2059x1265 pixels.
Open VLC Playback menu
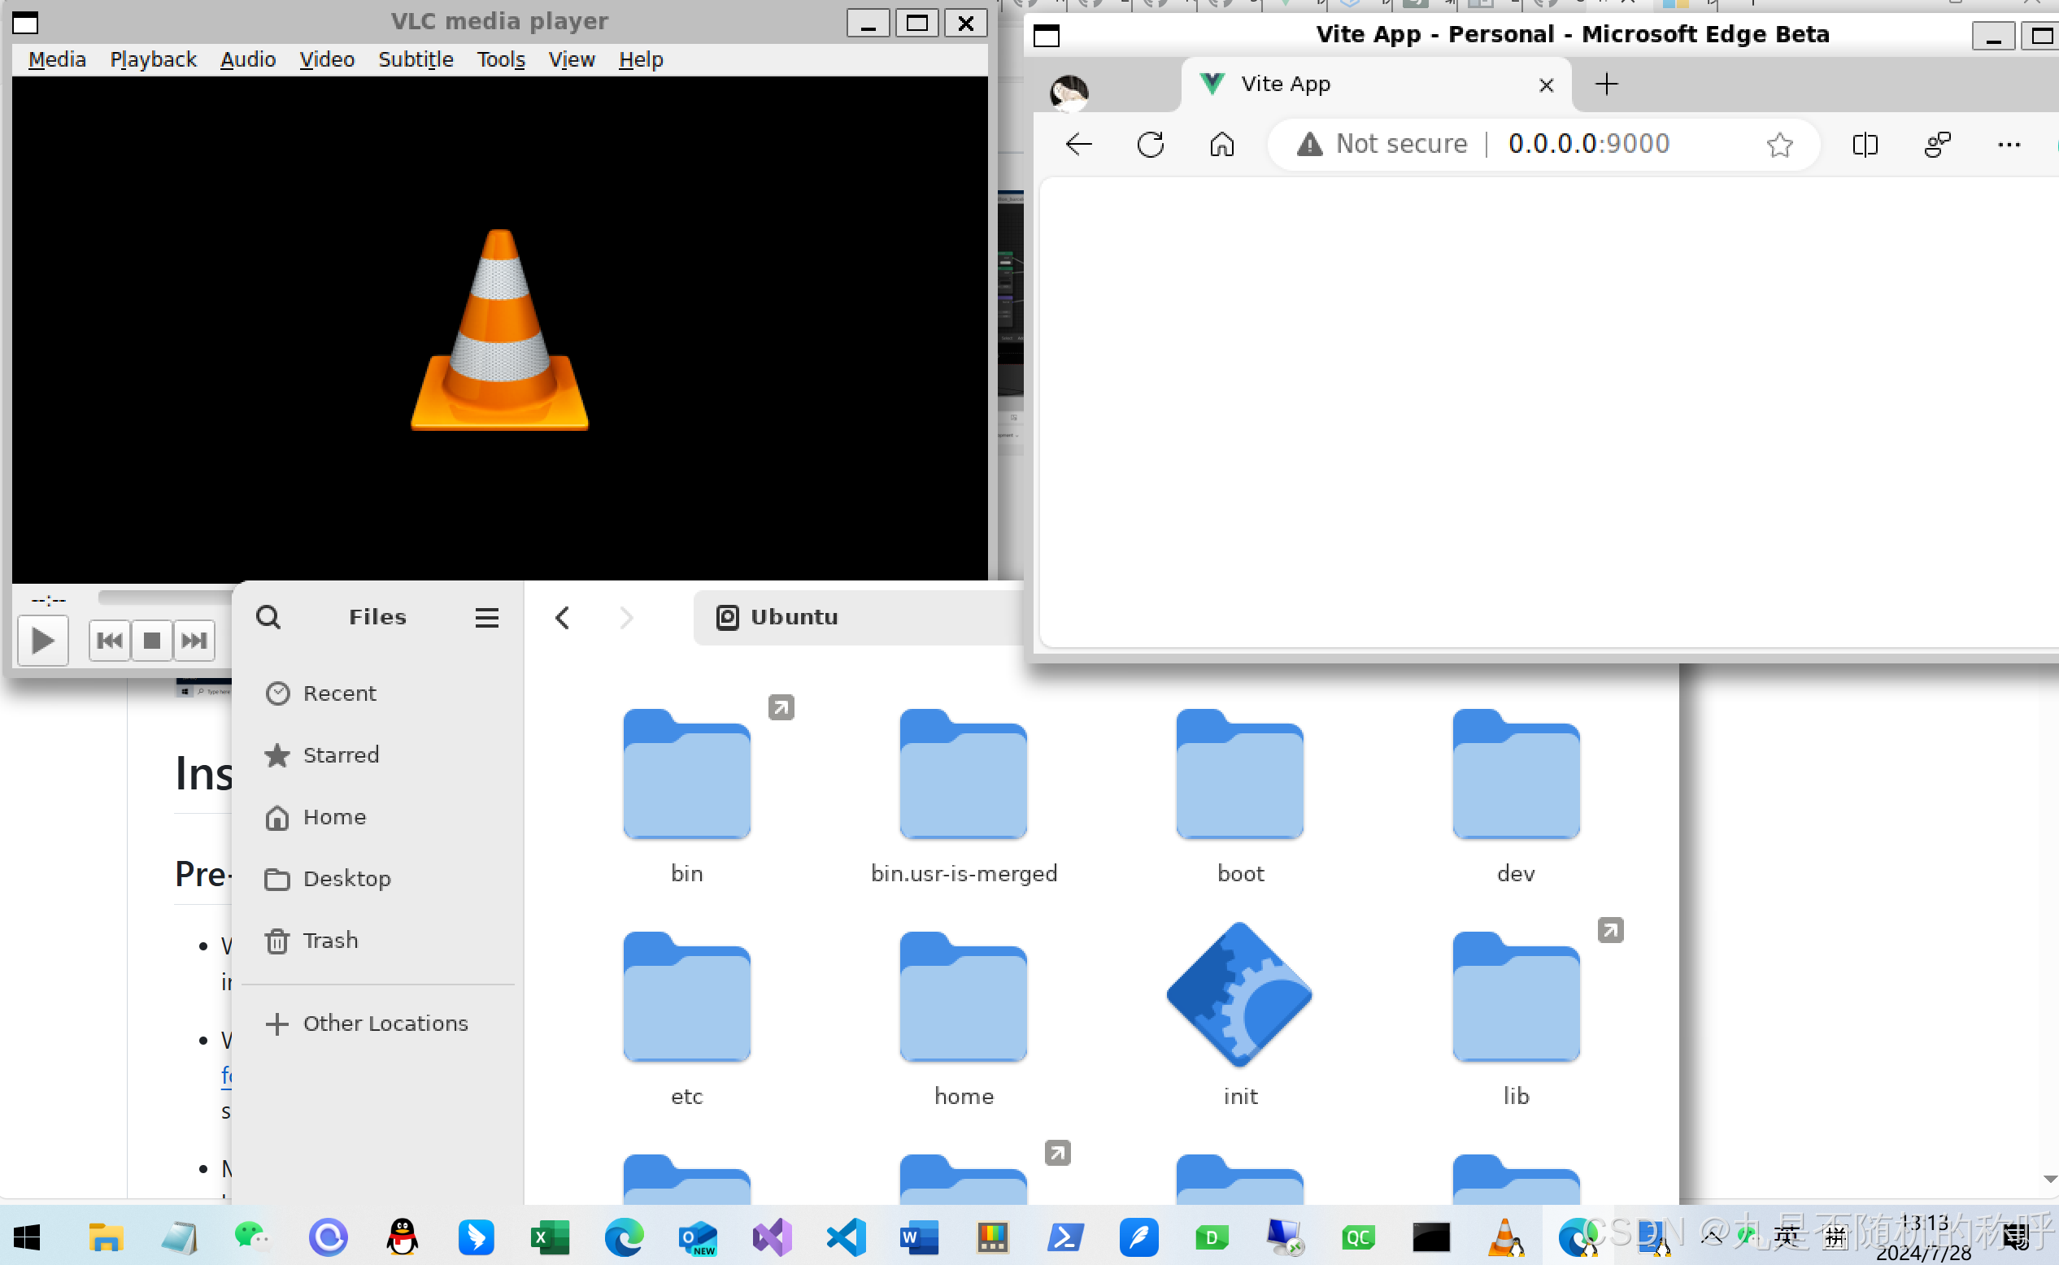click(153, 59)
